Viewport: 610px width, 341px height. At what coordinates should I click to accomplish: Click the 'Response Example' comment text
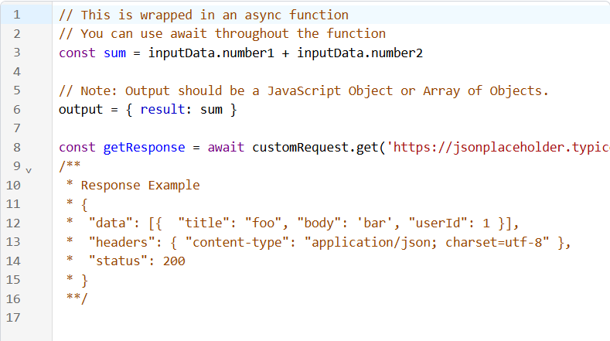click(141, 186)
